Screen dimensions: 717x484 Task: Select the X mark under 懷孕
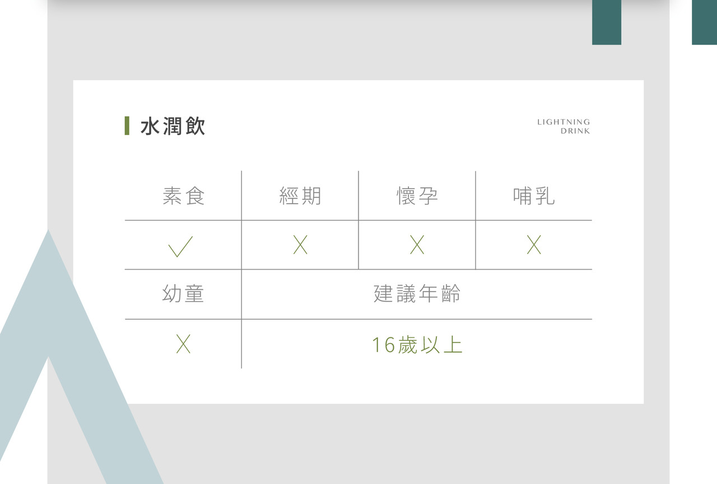click(417, 245)
